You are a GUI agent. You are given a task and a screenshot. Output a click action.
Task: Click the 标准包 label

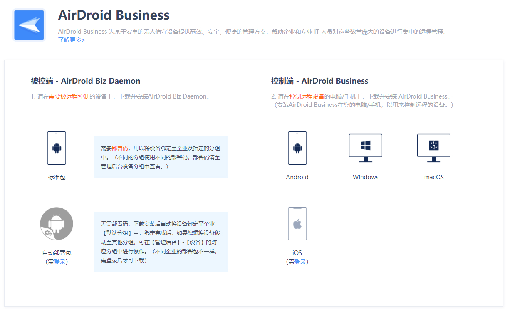[x=57, y=177]
